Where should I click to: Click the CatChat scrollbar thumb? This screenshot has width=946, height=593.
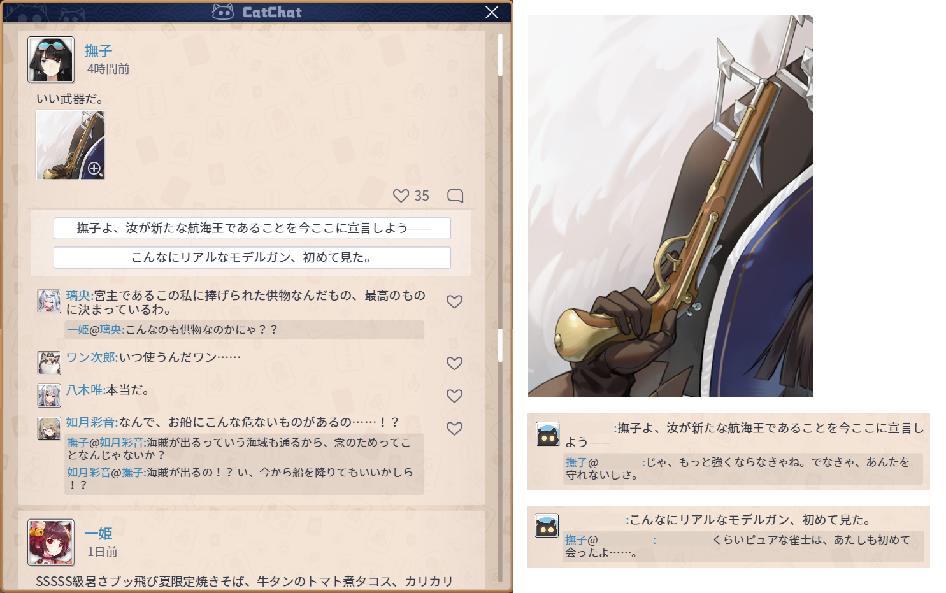[x=501, y=55]
